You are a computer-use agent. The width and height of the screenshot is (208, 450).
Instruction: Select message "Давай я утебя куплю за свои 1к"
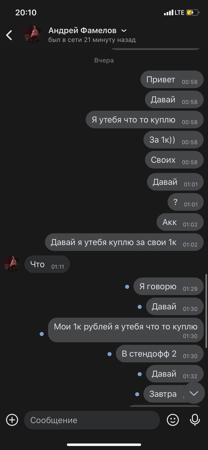coord(124,242)
